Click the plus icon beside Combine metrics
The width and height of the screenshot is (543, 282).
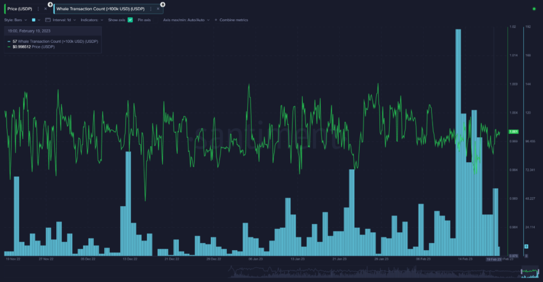click(x=216, y=20)
